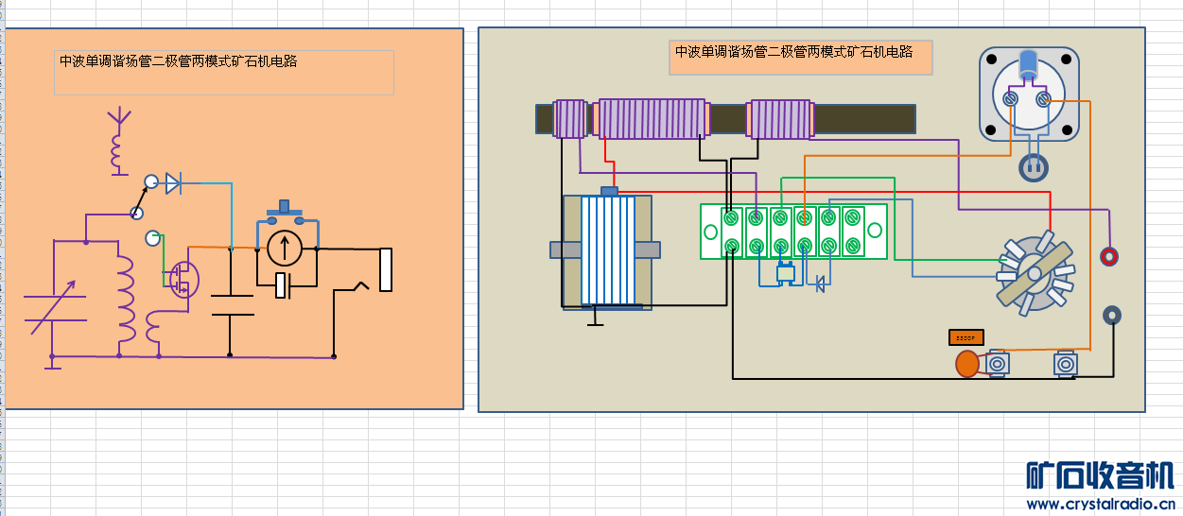Viewport: 1183px width, 516px height.
Task: Click the variable capacitor schematic symbol
Action: pos(52,310)
